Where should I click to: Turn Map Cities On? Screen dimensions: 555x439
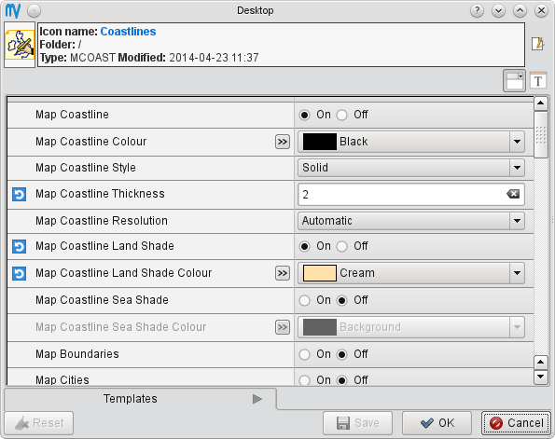(x=304, y=380)
